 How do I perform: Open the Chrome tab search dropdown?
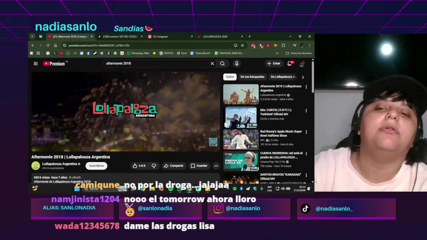(x=32, y=36)
